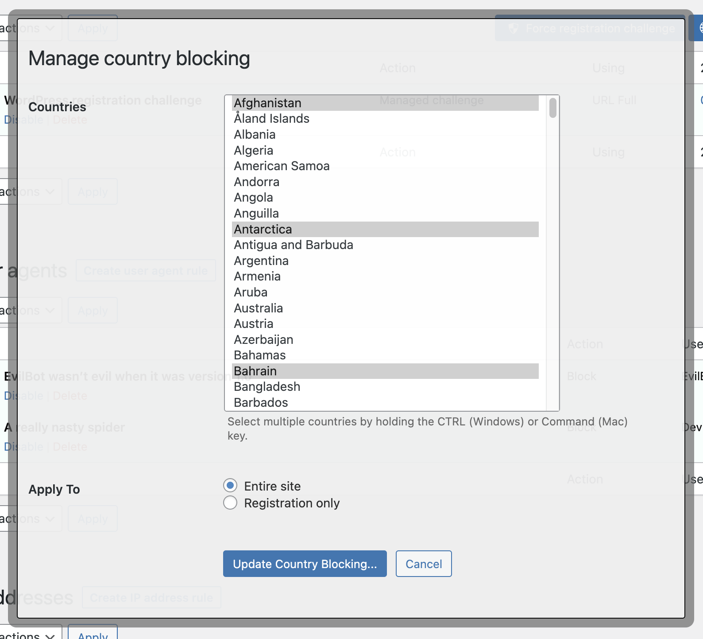Screen dimensions: 703x639
Task: Choose the Registration only radio option
Action: coord(230,503)
